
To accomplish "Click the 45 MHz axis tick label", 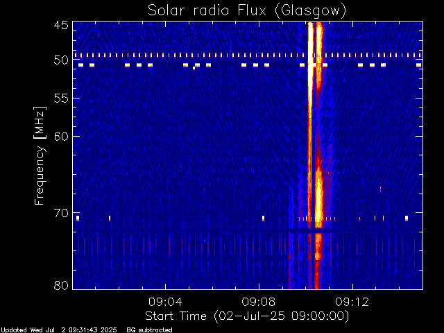I will 61,25.
